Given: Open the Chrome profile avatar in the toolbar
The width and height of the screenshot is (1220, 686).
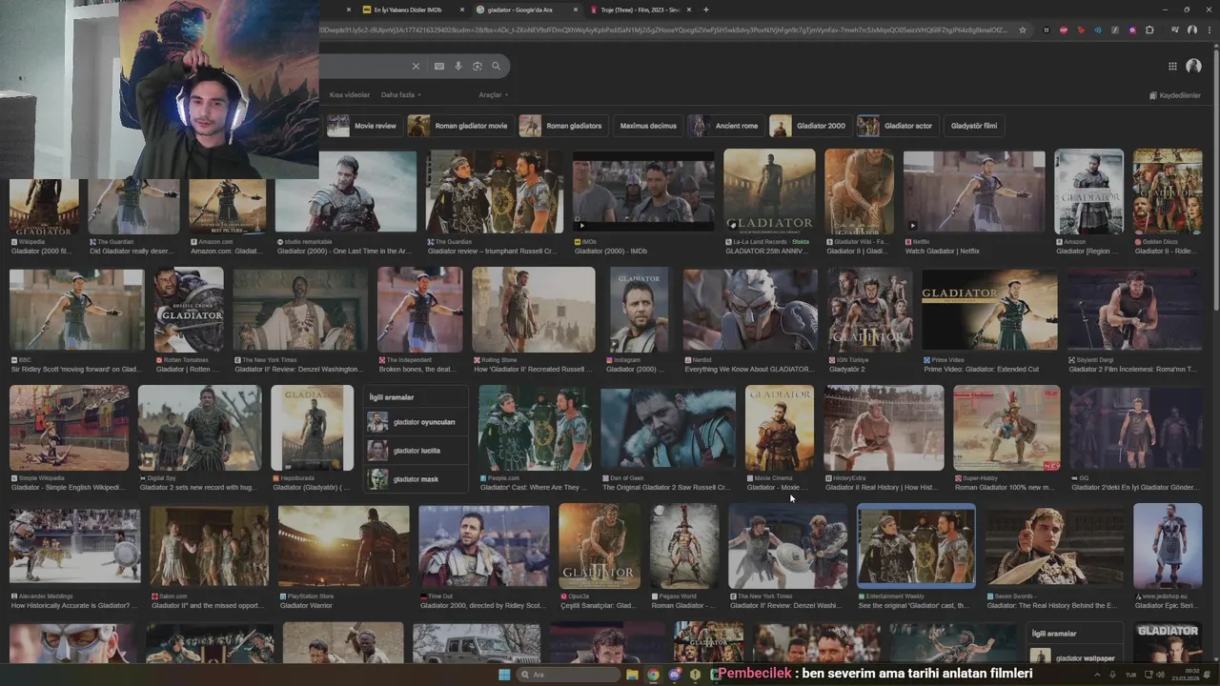Looking at the screenshot, I should point(1191,30).
